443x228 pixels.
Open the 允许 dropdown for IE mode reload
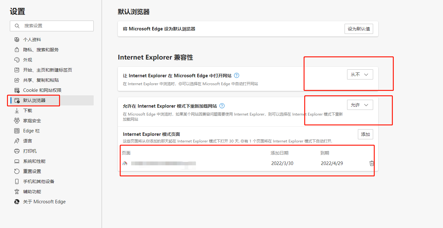[360, 104]
